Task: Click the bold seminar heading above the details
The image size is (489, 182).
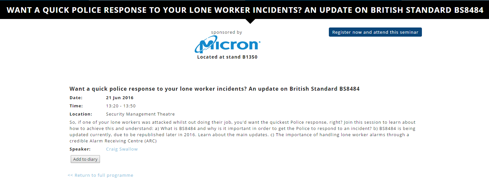Action: [x=214, y=89]
